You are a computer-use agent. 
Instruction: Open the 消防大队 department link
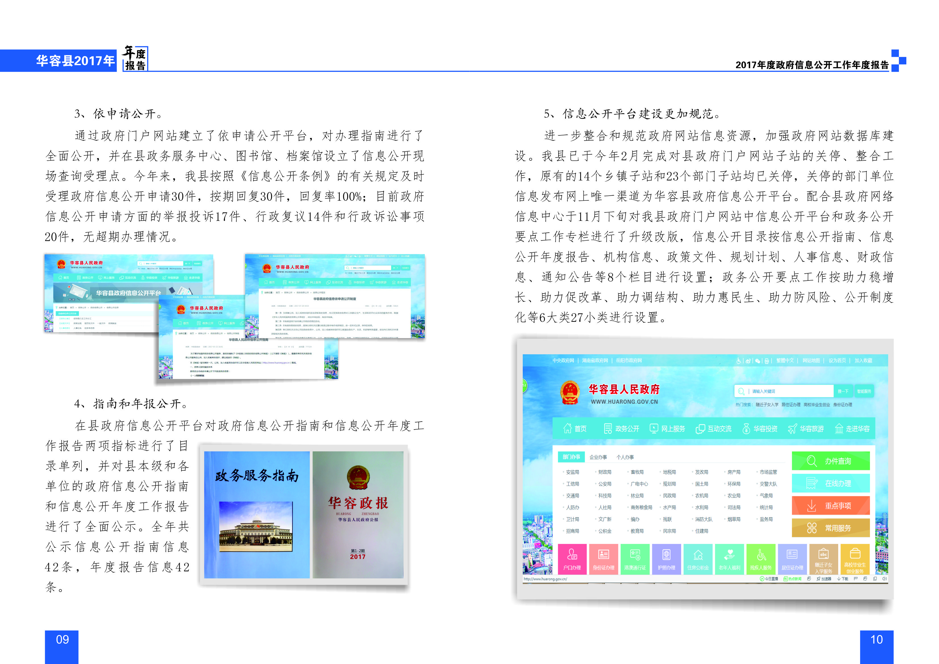[703, 519]
